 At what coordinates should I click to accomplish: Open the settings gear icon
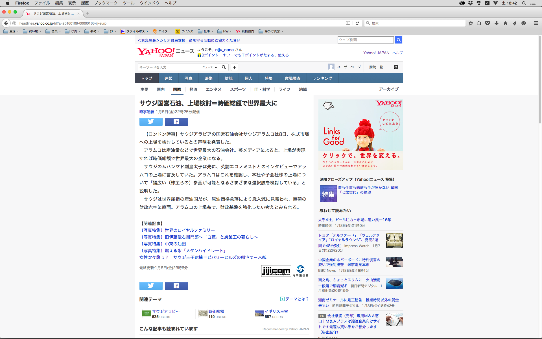pyautogui.click(x=396, y=67)
